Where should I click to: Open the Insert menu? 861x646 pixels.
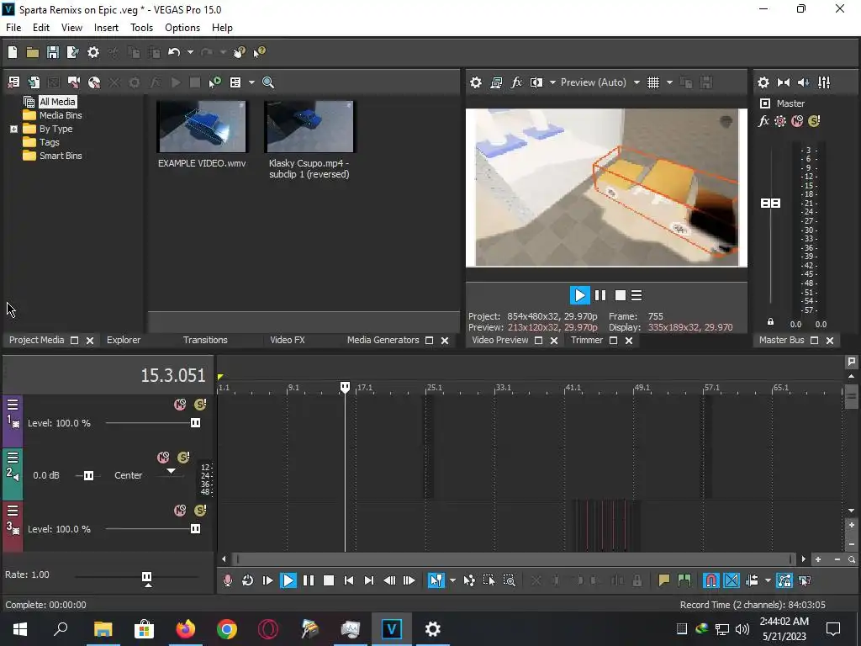click(x=106, y=28)
